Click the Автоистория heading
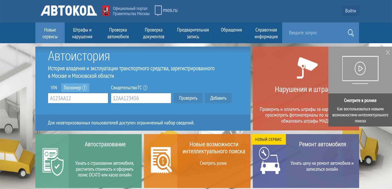Image resolution: width=392 pixels, height=189 pixels. coord(79,56)
